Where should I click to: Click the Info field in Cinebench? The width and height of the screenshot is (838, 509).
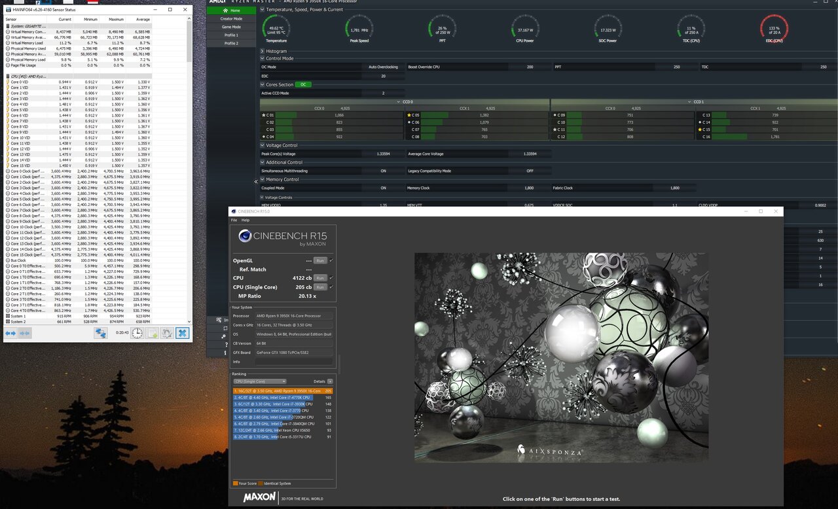pyautogui.click(x=294, y=362)
